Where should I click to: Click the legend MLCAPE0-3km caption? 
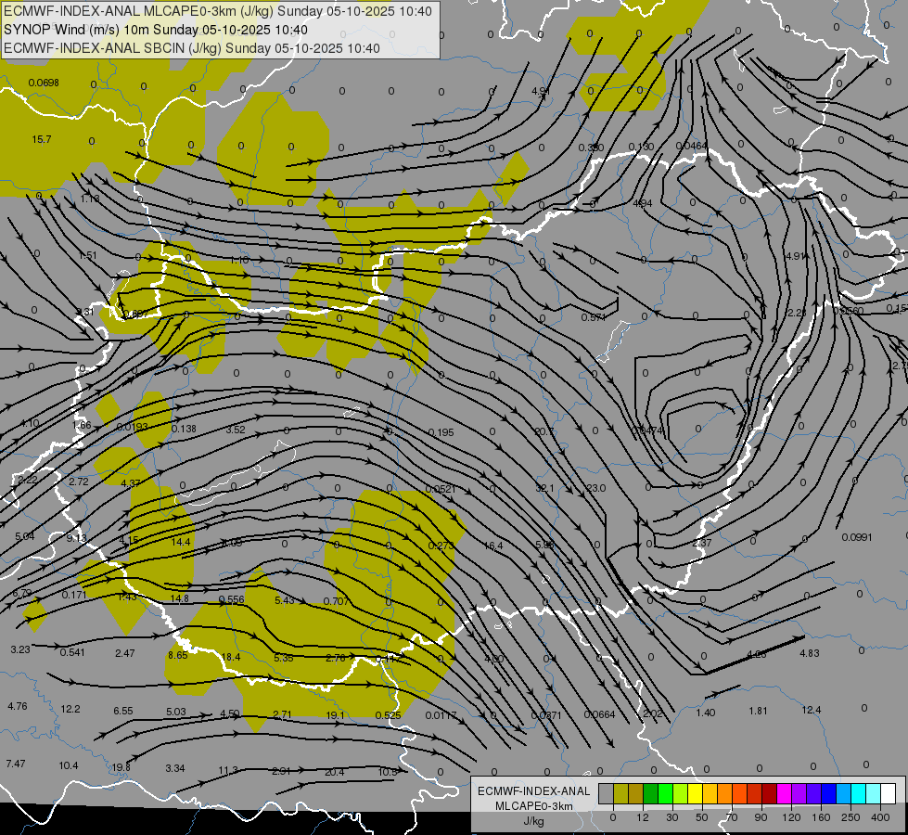click(x=534, y=806)
